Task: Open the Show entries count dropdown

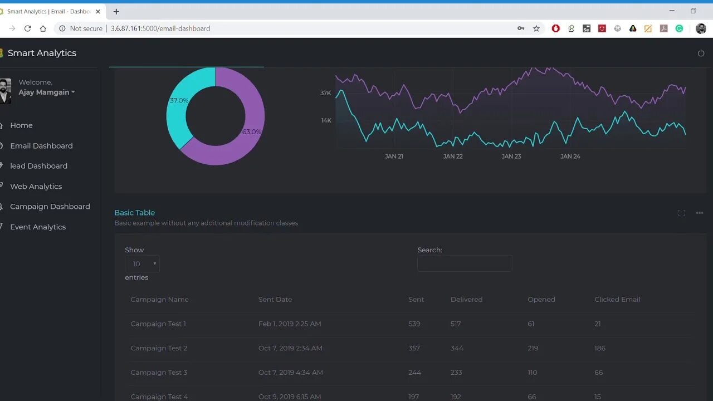Action: pyautogui.click(x=142, y=264)
